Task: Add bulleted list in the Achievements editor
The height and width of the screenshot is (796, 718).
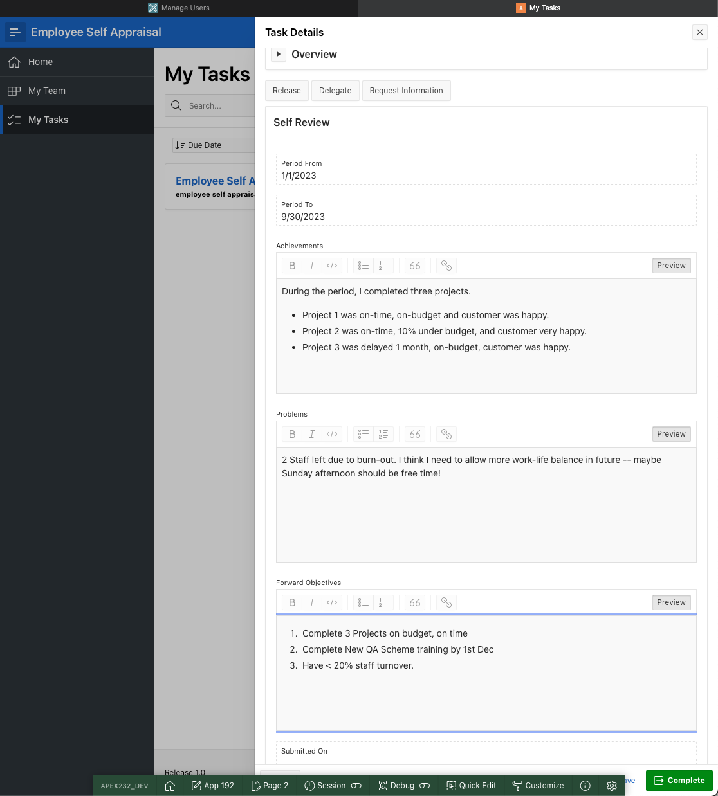Action: click(364, 266)
